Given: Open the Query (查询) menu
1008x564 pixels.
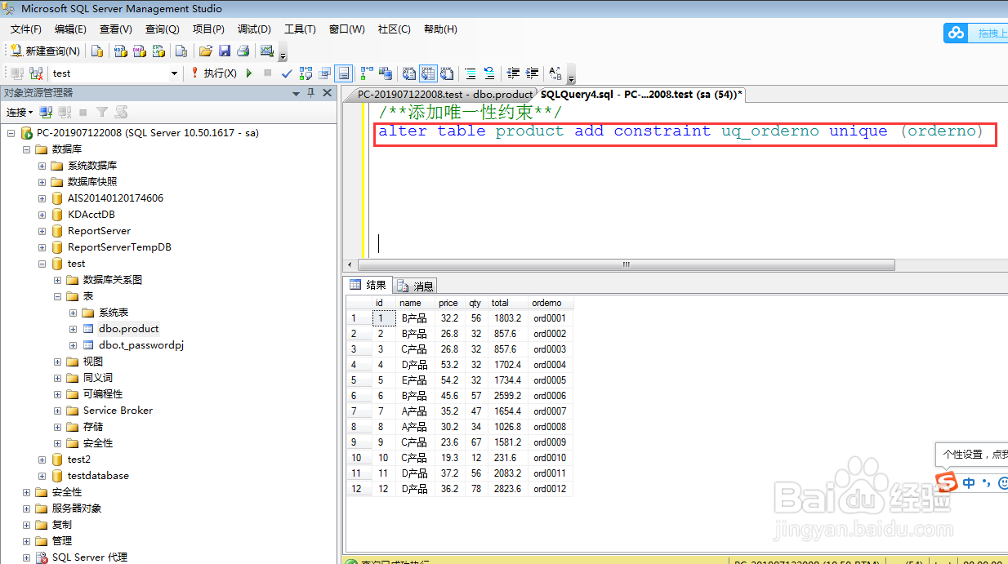Looking at the screenshot, I should pyautogui.click(x=162, y=29).
